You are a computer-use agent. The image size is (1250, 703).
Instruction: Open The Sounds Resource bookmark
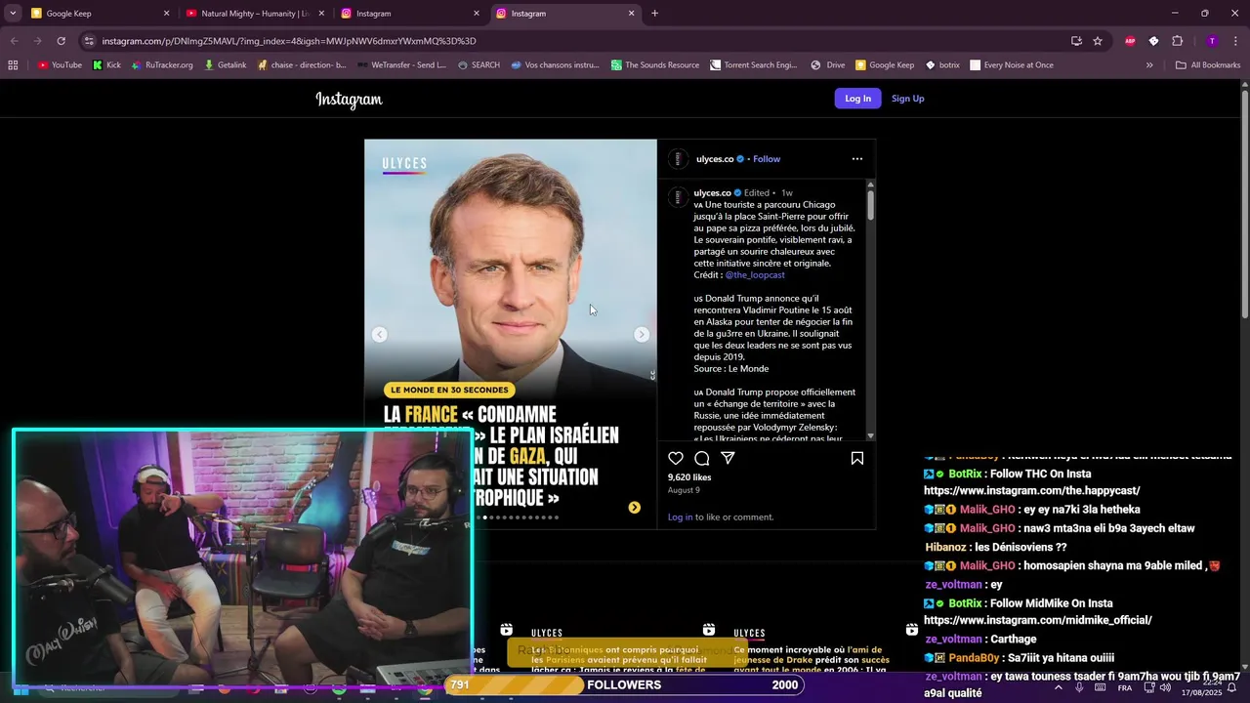[655, 65]
